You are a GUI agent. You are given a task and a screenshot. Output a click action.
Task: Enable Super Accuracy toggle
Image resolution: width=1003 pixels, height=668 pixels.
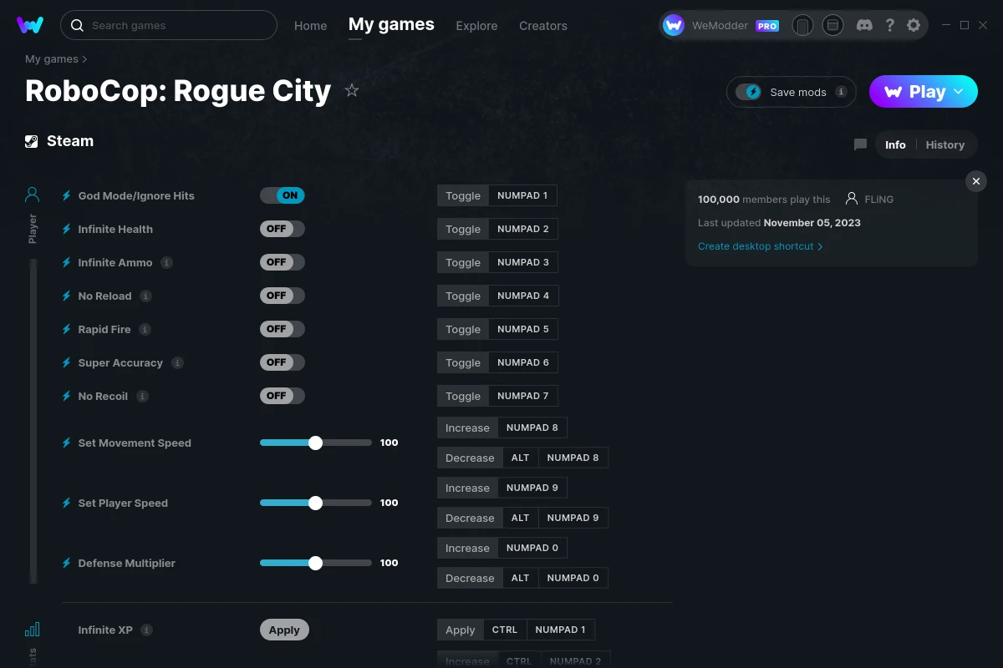[x=283, y=362]
